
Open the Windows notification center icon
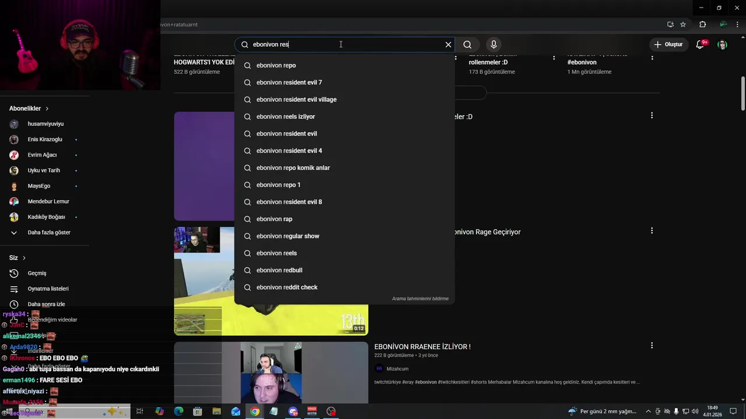click(x=733, y=411)
